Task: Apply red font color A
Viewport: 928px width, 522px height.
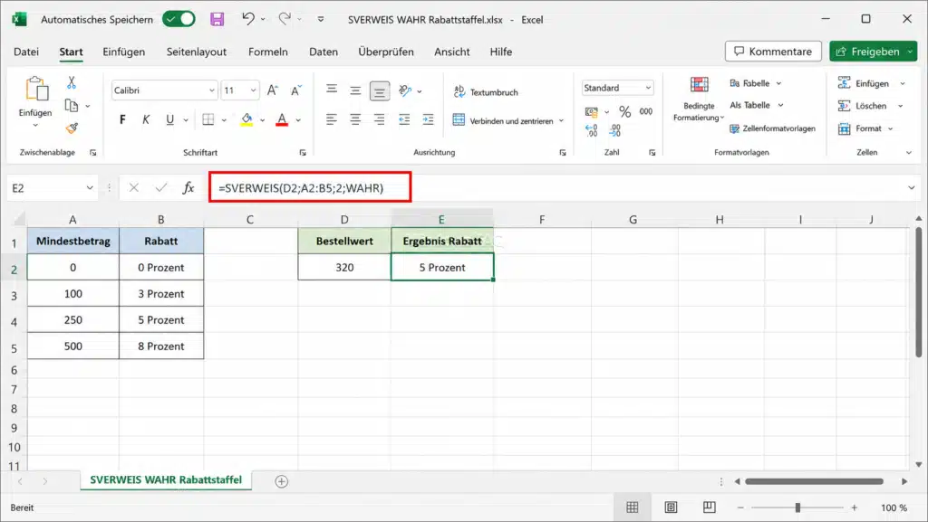Action: click(283, 120)
